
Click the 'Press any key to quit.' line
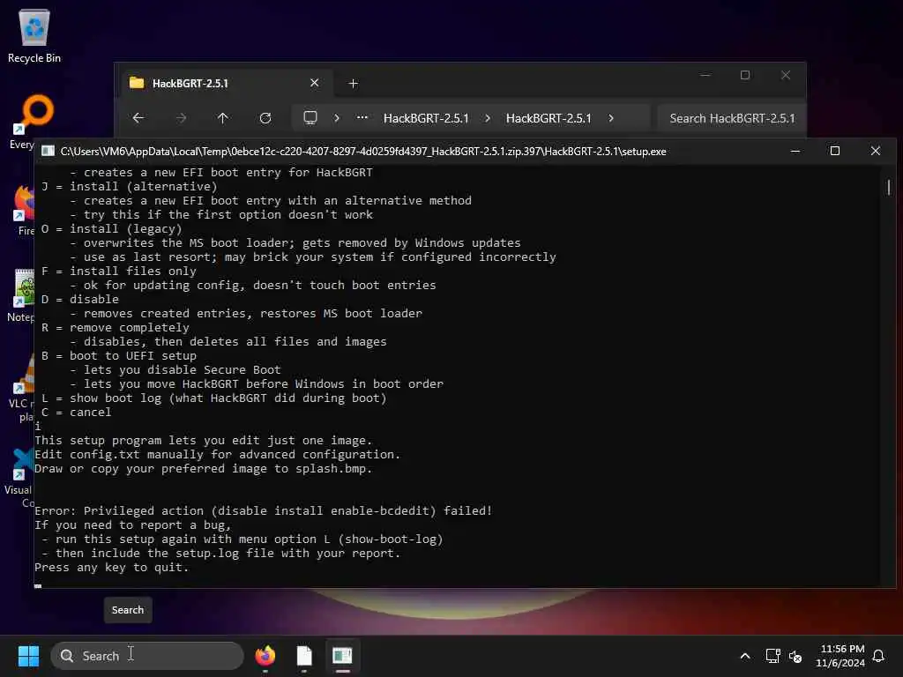[111, 567]
